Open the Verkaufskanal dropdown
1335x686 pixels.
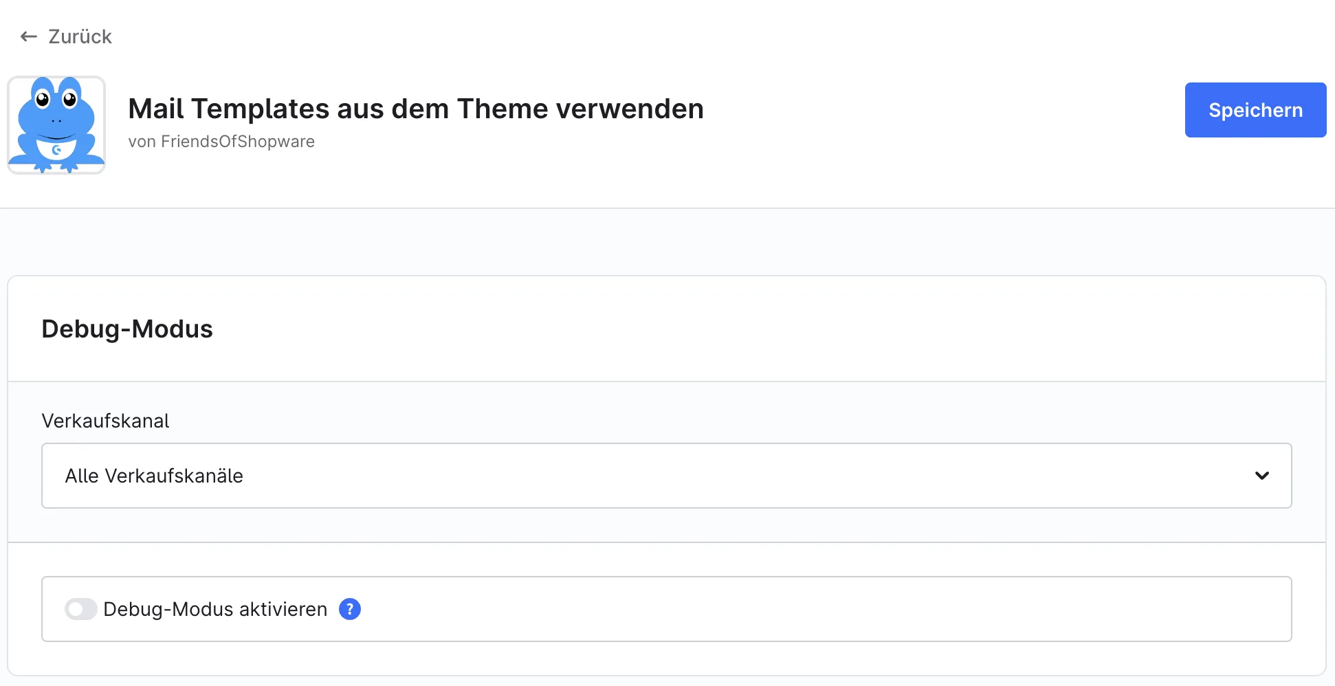coord(667,476)
